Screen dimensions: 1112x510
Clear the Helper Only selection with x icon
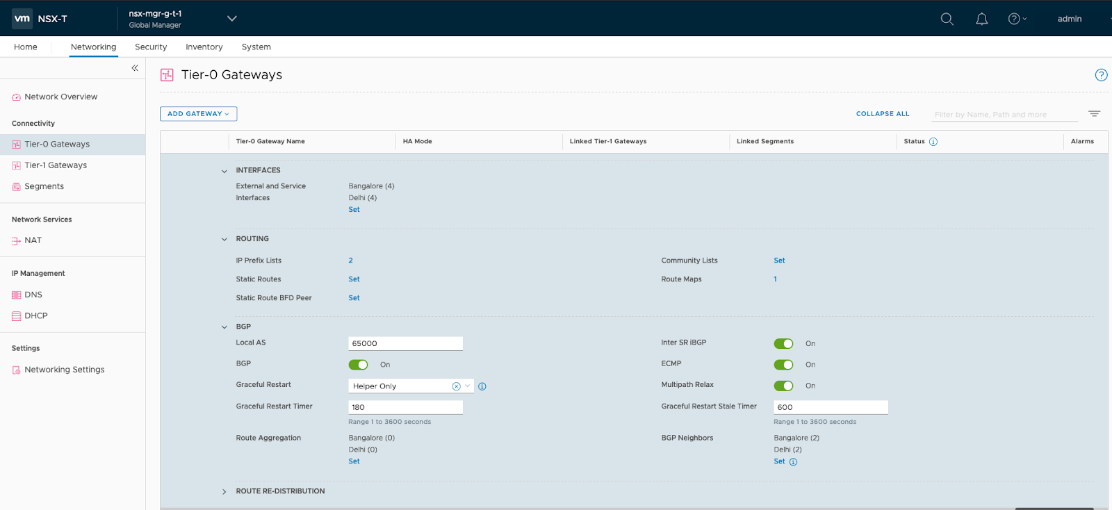[x=456, y=386]
